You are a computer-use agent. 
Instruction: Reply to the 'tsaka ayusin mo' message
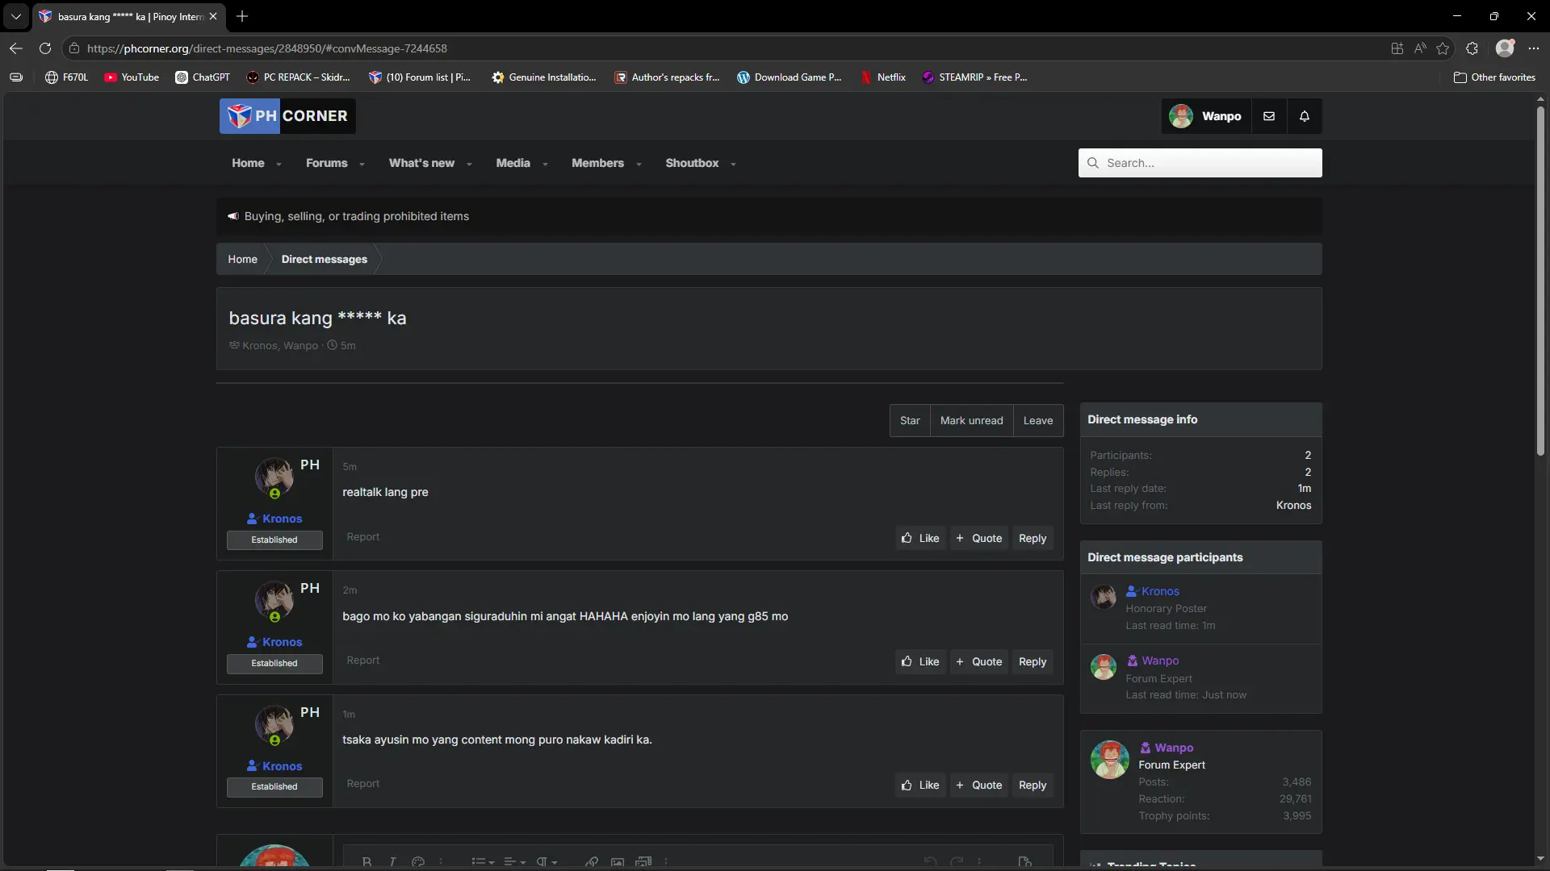tap(1033, 785)
